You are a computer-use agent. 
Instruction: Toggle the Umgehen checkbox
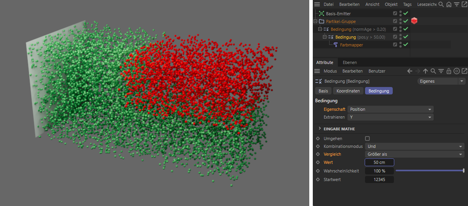point(367,139)
